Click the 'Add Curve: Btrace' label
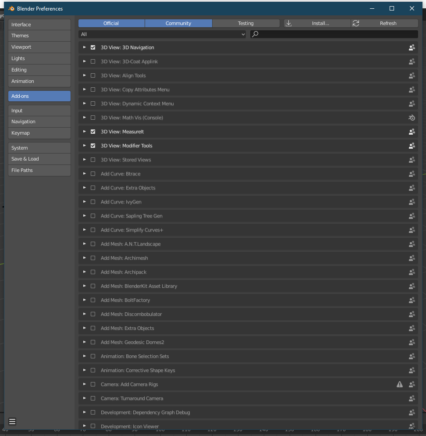This screenshot has height=436, width=426. [121, 174]
